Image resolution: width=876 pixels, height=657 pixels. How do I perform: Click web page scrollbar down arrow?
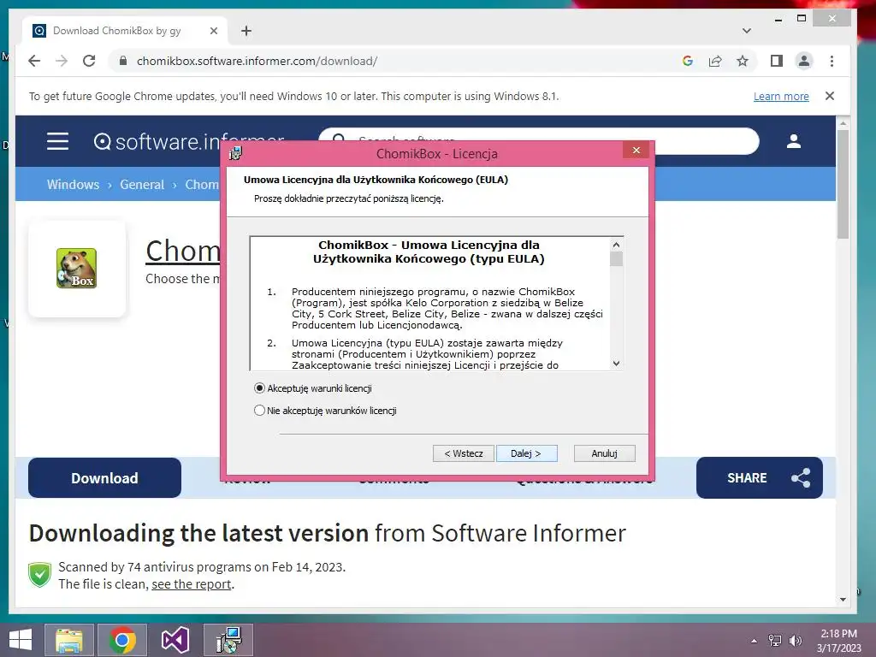(x=843, y=600)
